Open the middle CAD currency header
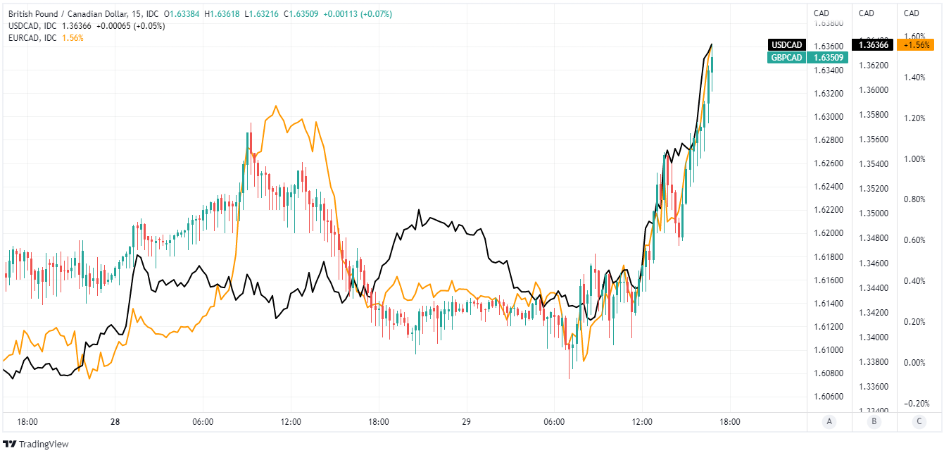This screenshot has height=453, width=944. point(867,13)
